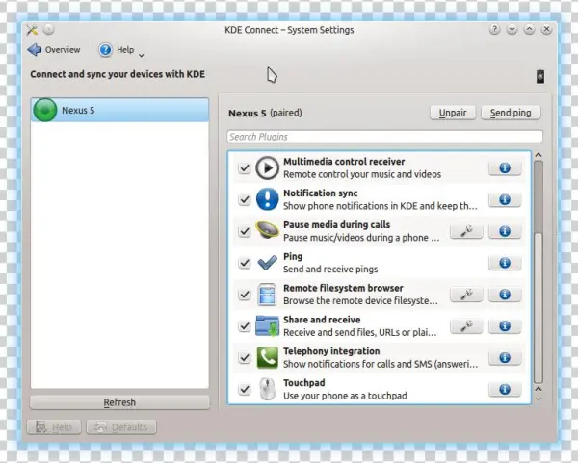Disable the Multimedia control receiver checkbox
Viewport: 578px width, 463px height.
click(x=245, y=168)
